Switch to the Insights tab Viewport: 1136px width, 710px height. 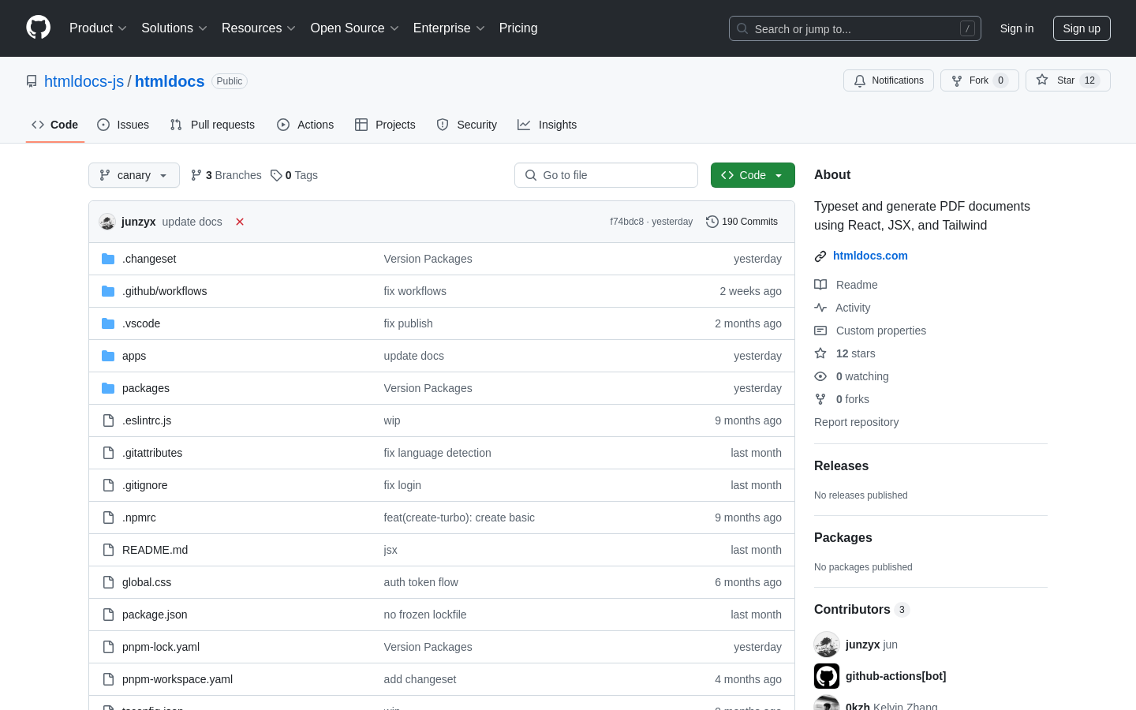[547, 125]
